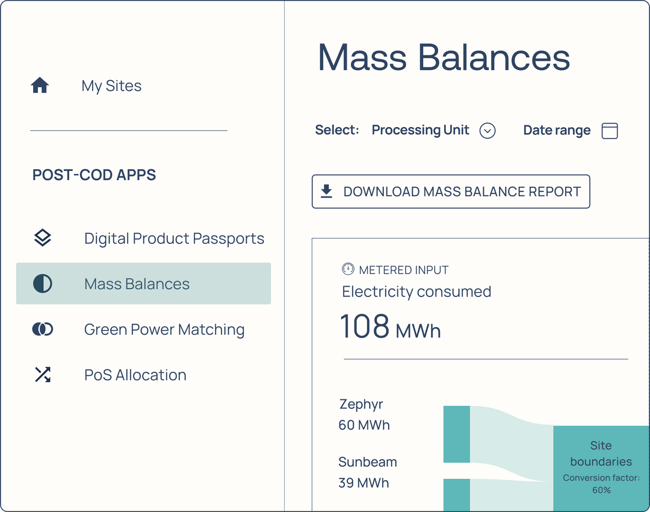Screen dimensions: 650x512
Task: Click the layers icon for Digital Product Passports
Action: point(42,238)
